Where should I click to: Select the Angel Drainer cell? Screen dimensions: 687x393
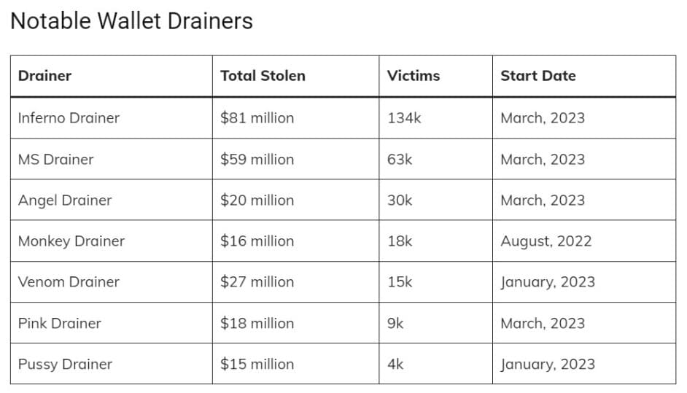coord(65,201)
